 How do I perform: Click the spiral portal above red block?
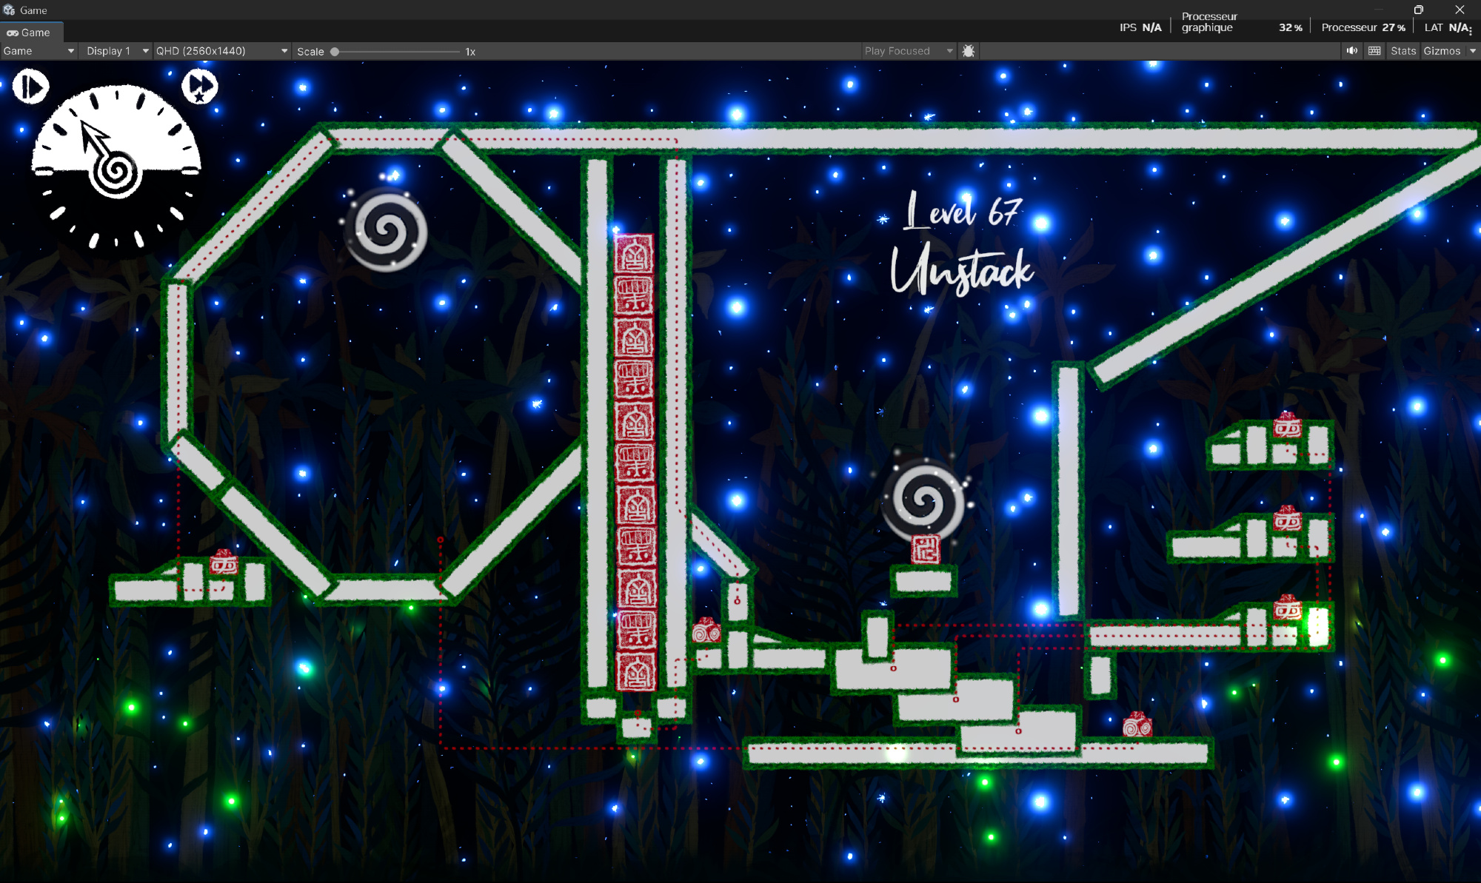pyautogui.click(x=923, y=500)
